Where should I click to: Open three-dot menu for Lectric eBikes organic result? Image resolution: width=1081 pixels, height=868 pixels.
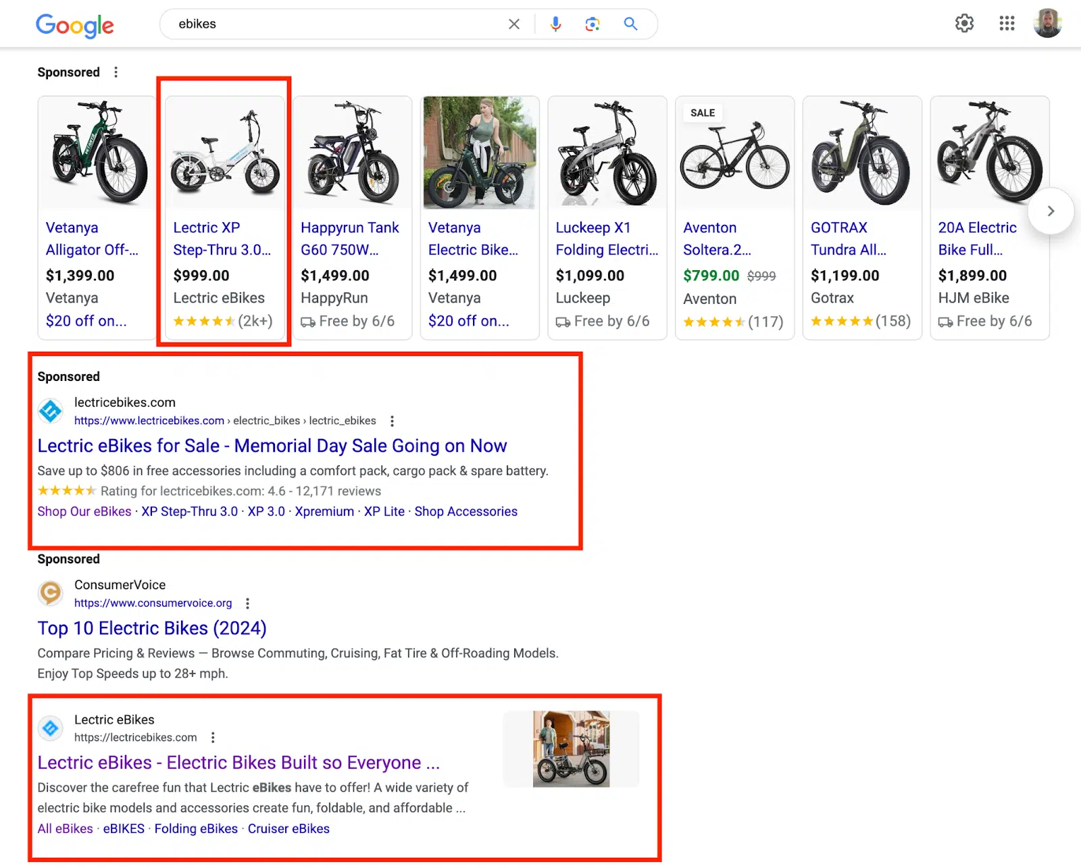point(213,738)
